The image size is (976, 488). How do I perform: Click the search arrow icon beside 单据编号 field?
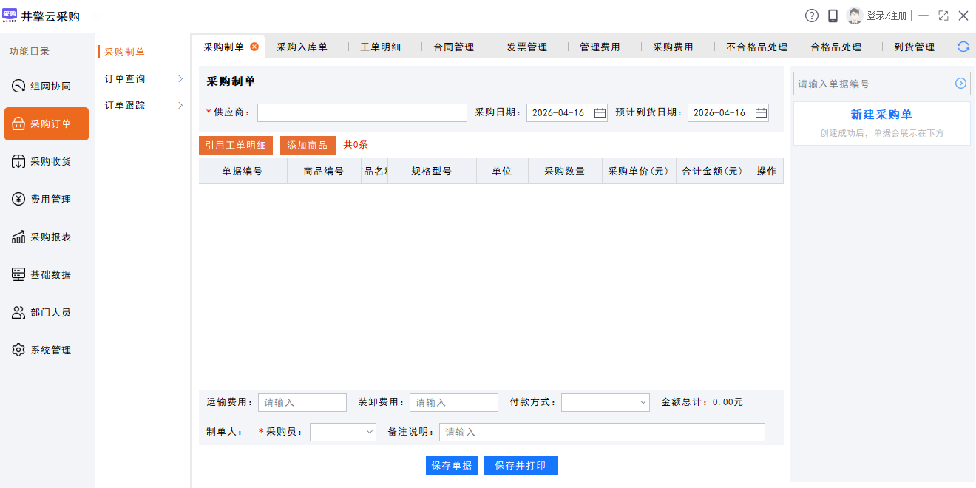click(x=960, y=84)
